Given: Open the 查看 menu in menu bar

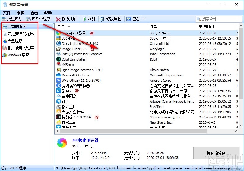Looking at the screenshot, I should [x=34, y=13].
